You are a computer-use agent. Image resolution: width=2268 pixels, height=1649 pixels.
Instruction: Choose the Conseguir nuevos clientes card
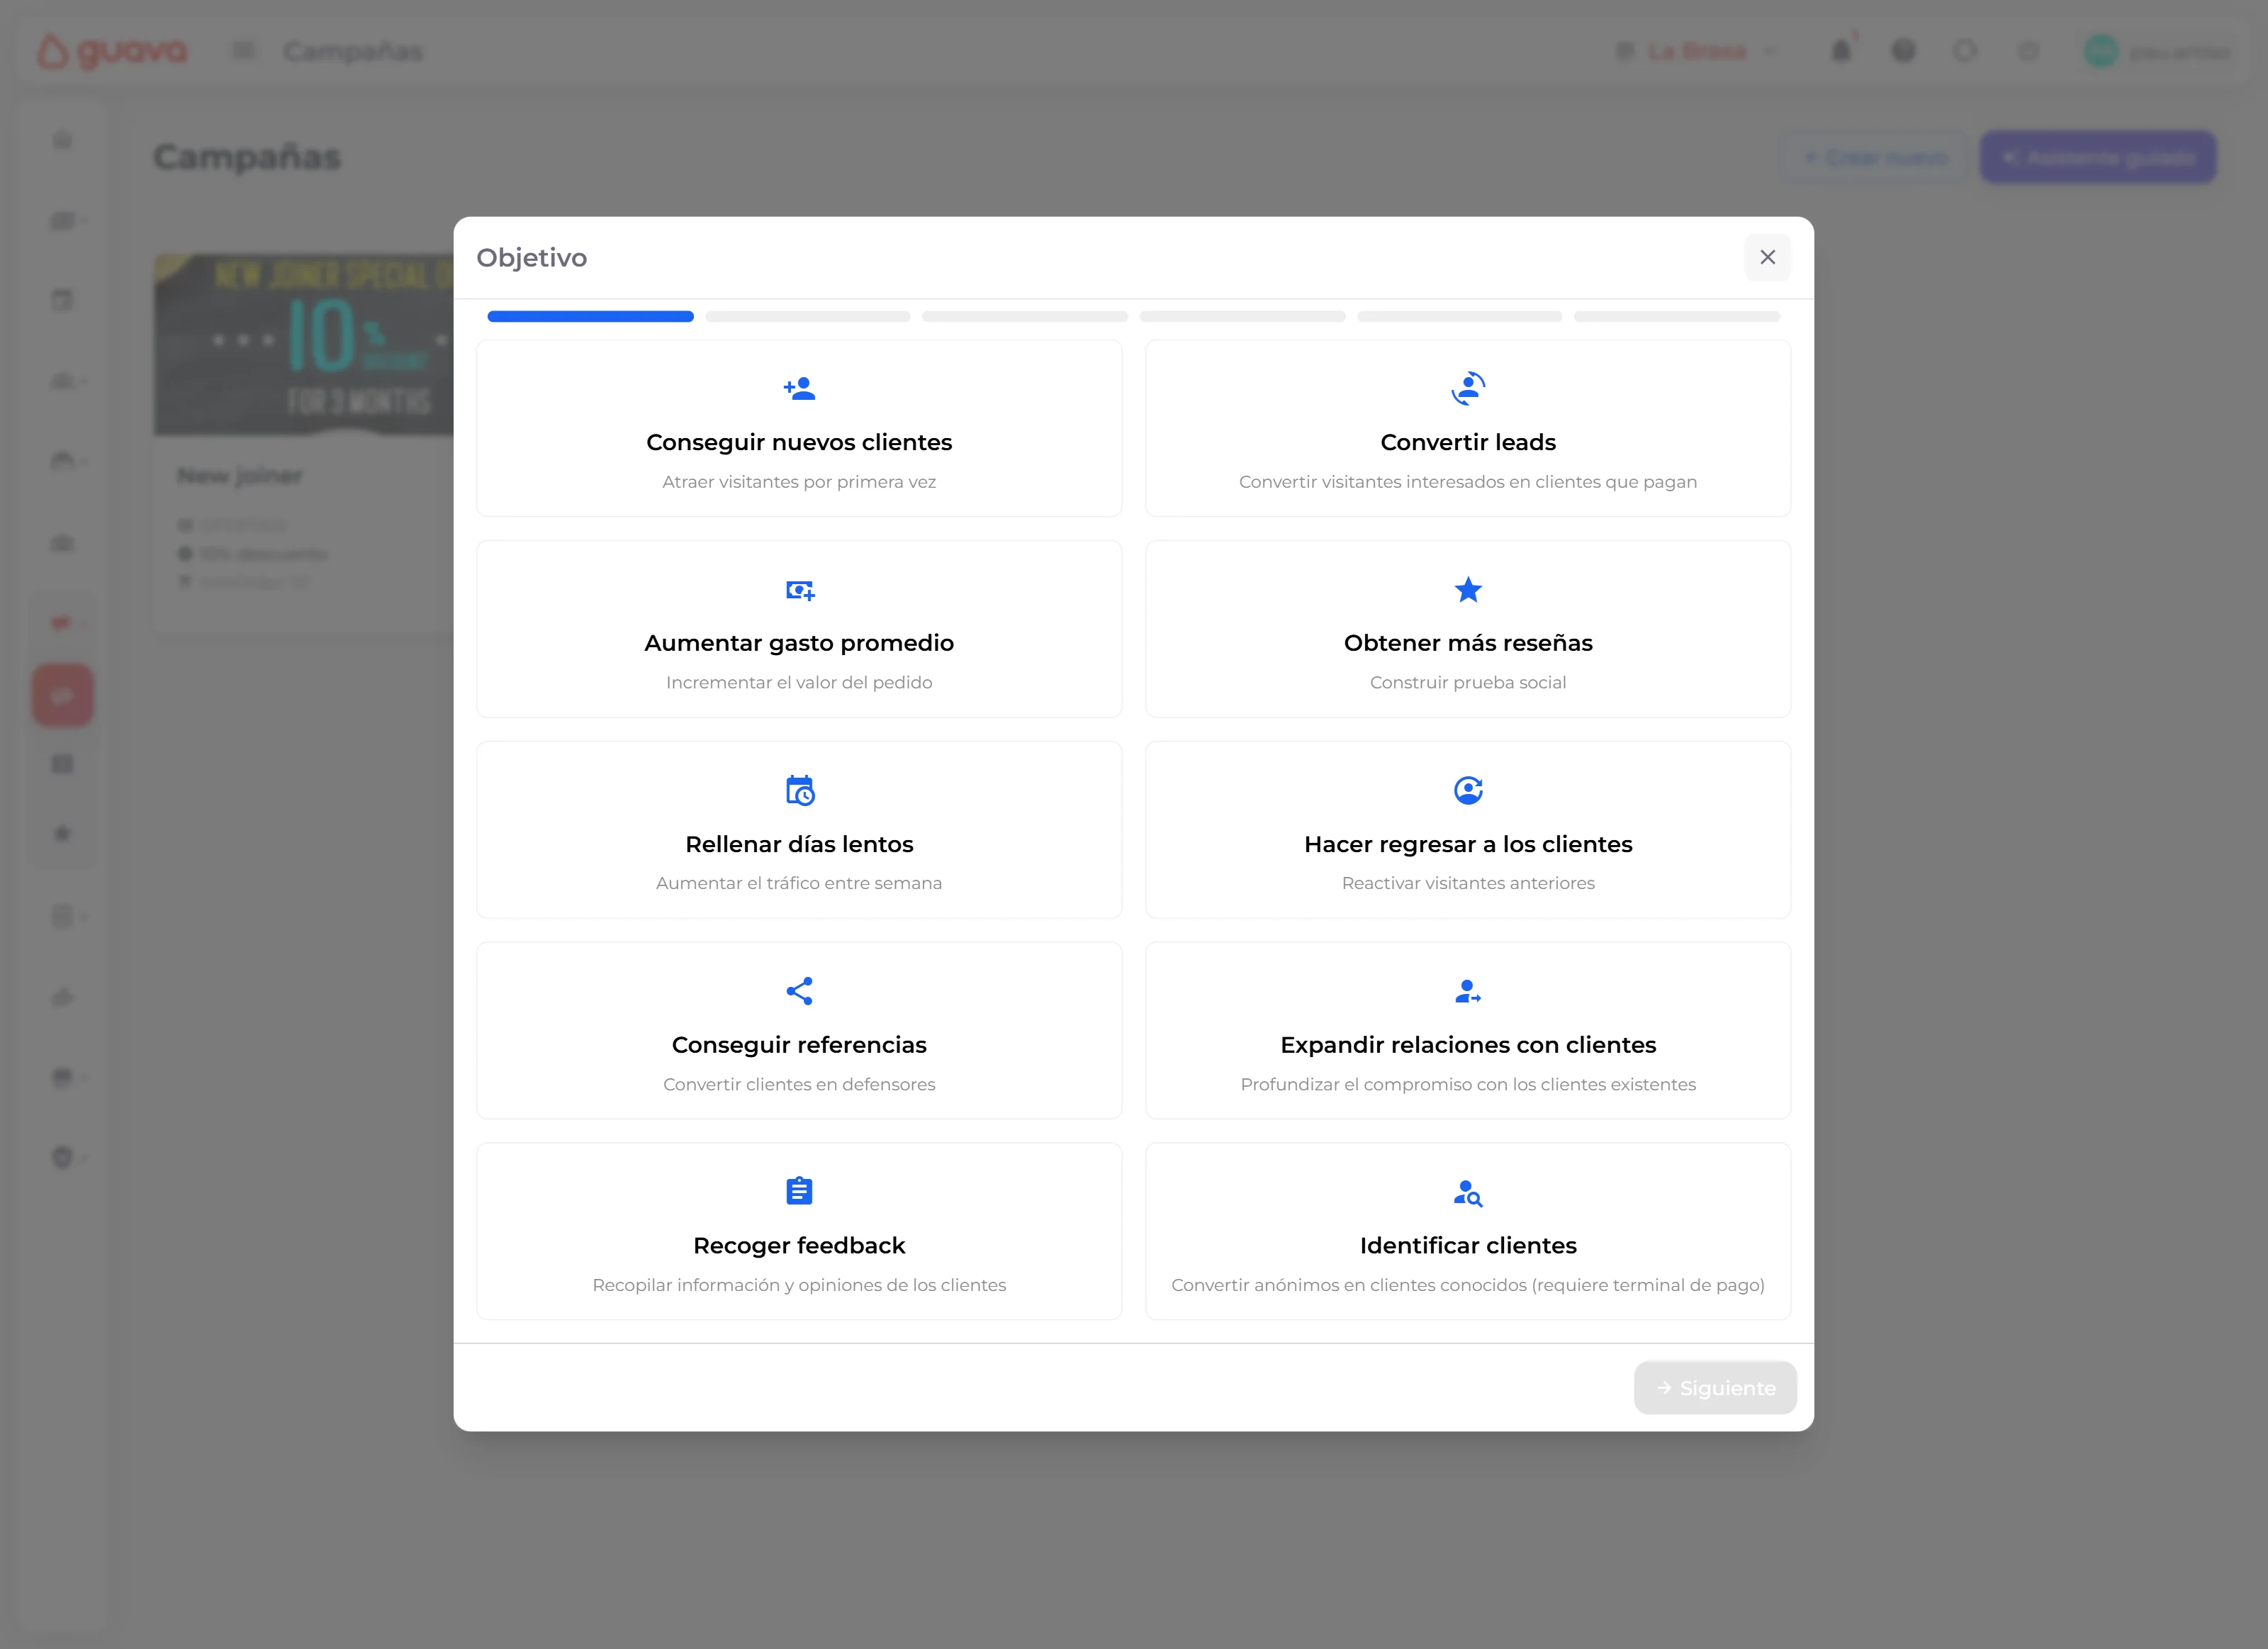click(x=799, y=429)
